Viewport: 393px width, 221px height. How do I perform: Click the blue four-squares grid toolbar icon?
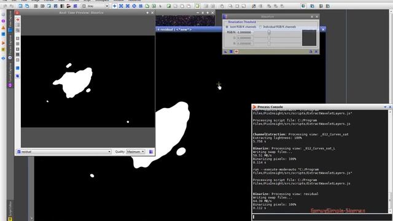(x=141, y=6)
